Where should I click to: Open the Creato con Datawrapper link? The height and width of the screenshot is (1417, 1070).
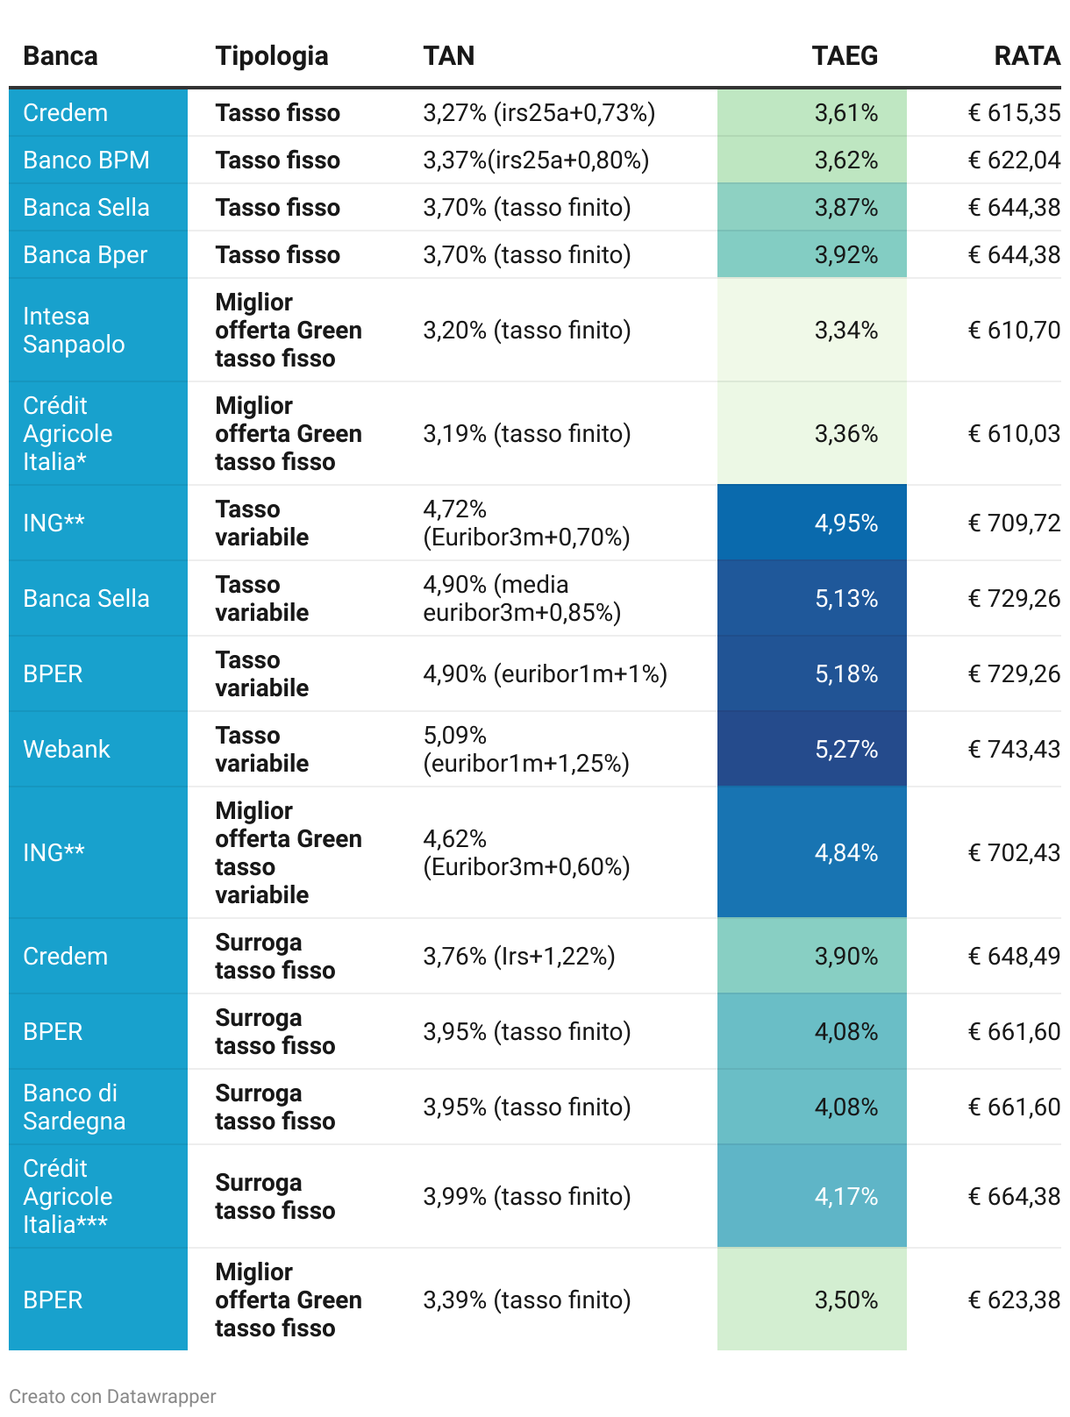(x=112, y=1396)
